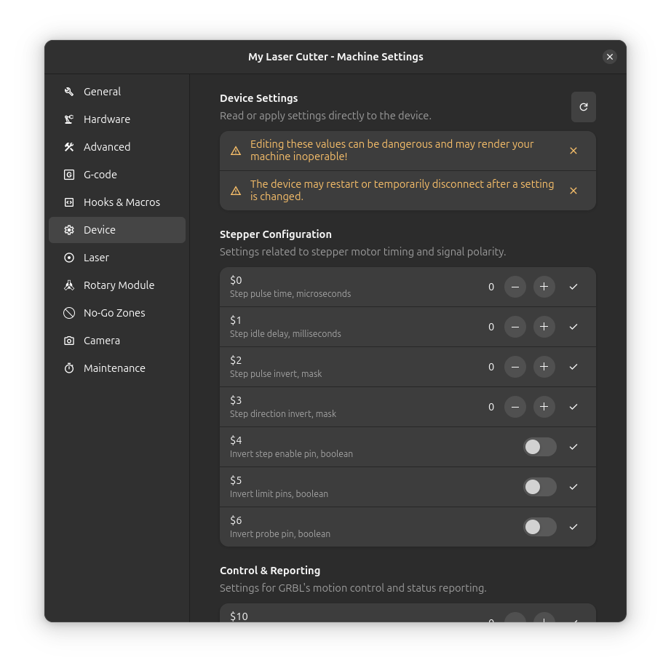The width and height of the screenshot is (671, 671).
Task: Click the refresh device settings button
Action: (583, 106)
